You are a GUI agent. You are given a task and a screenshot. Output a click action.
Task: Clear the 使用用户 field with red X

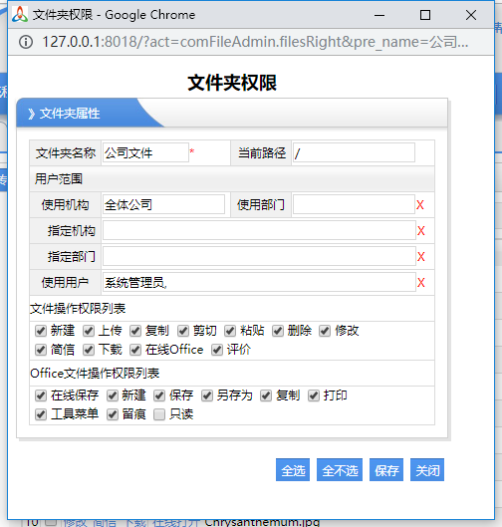420,283
